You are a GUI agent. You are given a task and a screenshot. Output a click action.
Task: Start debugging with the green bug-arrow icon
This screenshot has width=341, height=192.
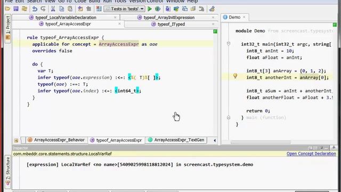tap(158, 9)
